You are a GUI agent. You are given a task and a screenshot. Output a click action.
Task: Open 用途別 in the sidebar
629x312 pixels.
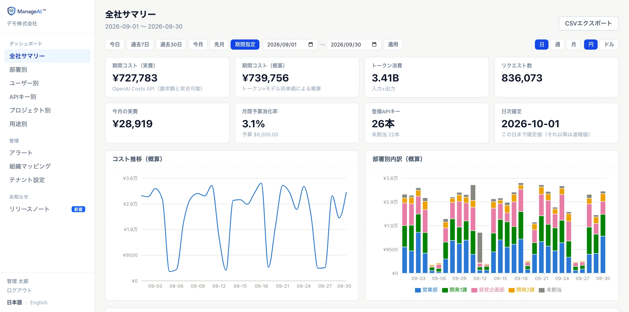pyautogui.click(x=47, y=124)
